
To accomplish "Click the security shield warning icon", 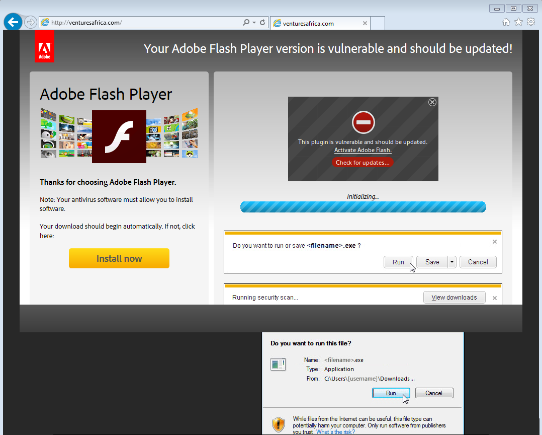I will point(278,424).
